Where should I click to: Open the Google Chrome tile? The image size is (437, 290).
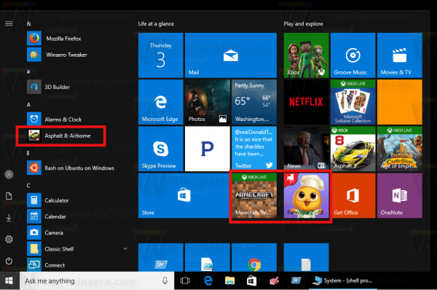pyautogui.click(x=254, y=257)
